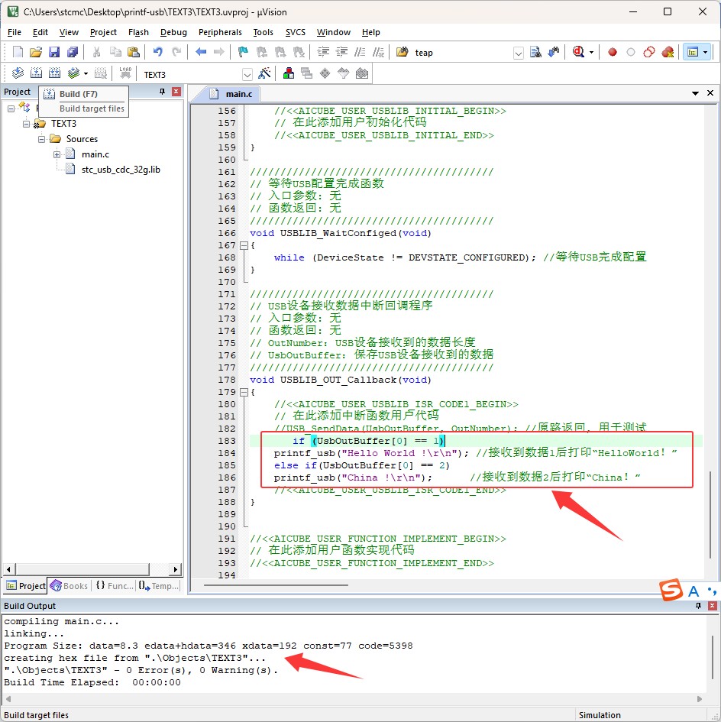Pin the Build Output panel
The height and width of the screenshot is (722, 721).
(x=698, y=606)
